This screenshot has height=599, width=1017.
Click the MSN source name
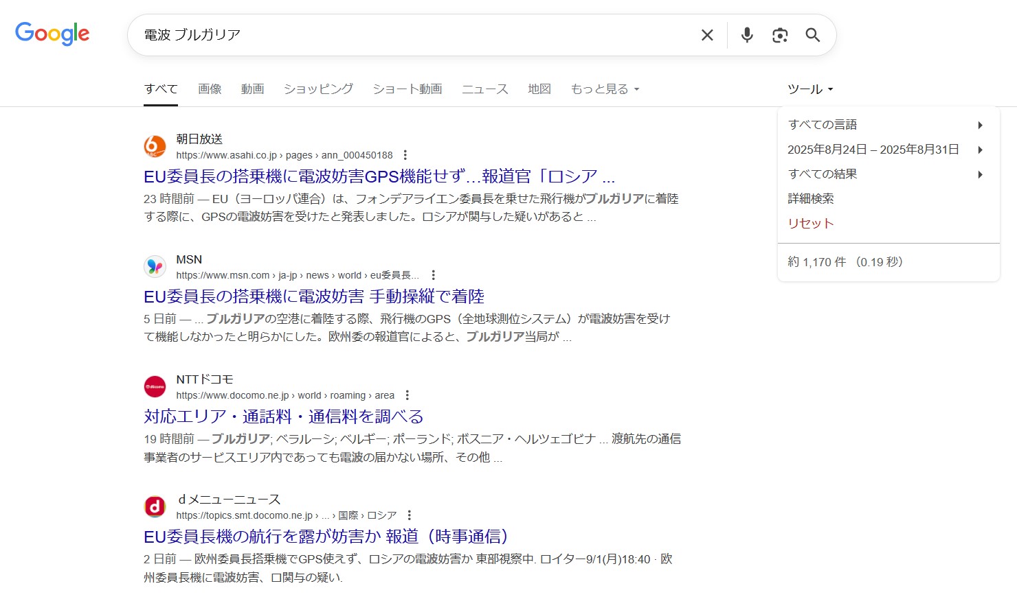189,259
